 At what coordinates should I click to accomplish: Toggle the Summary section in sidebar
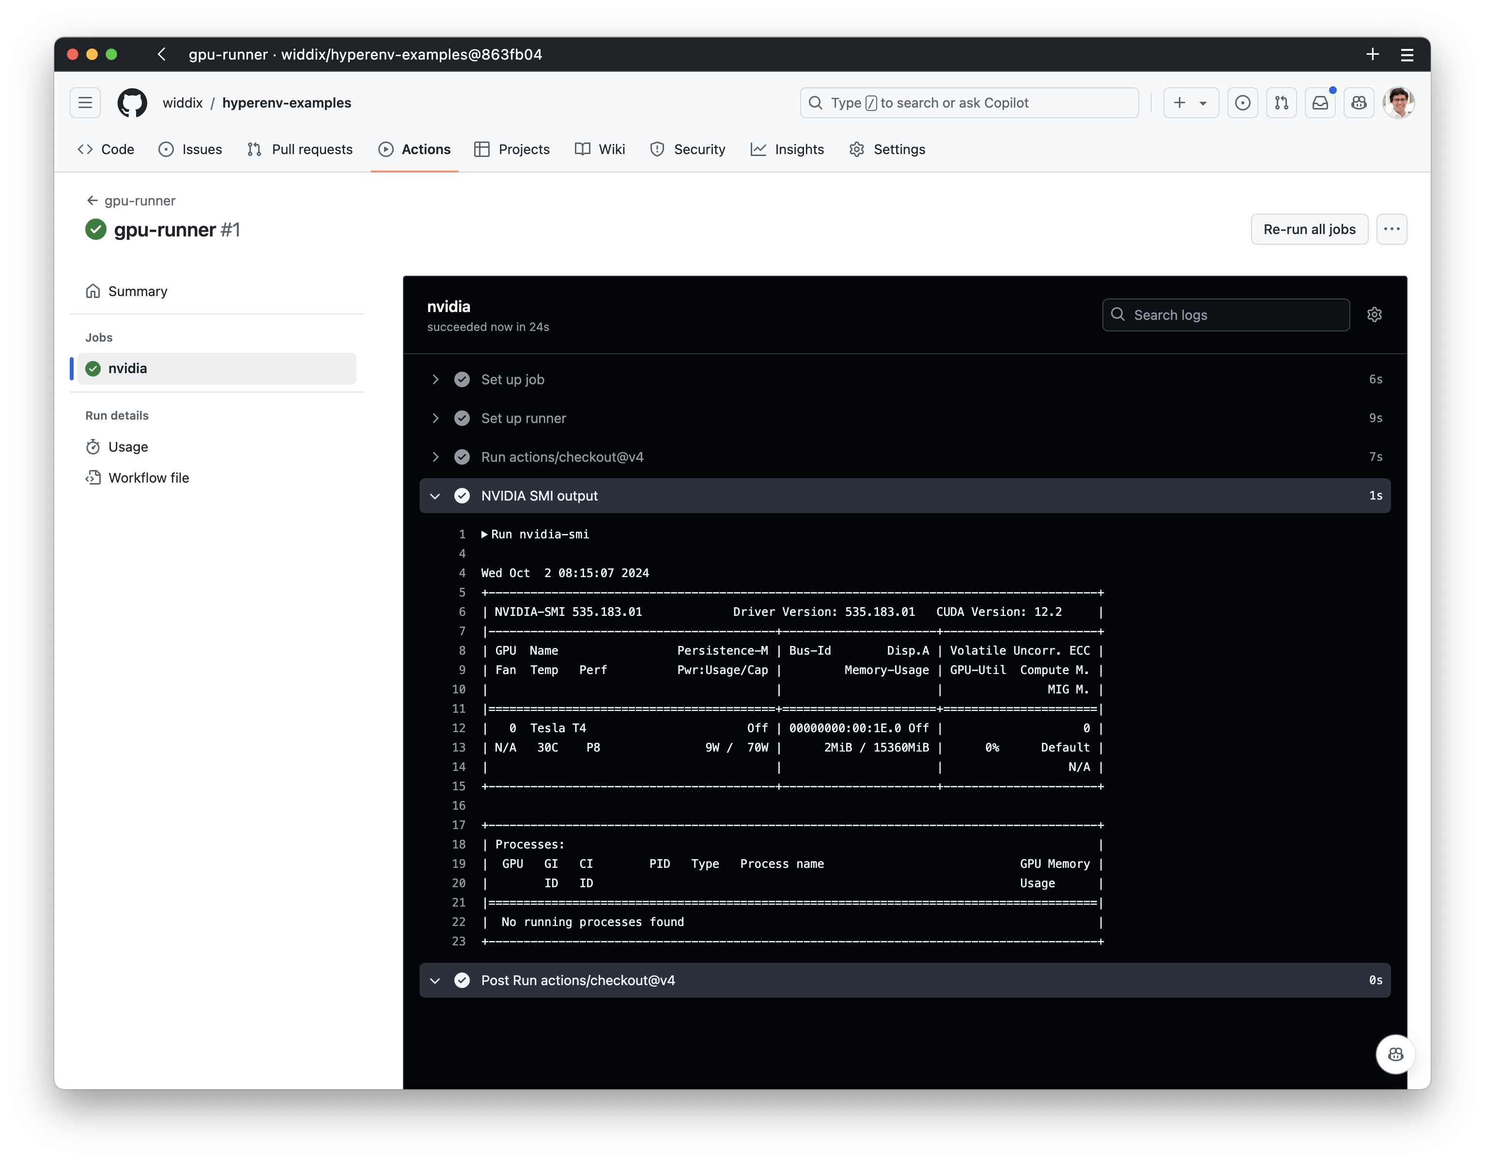click(x=138, y=291)
